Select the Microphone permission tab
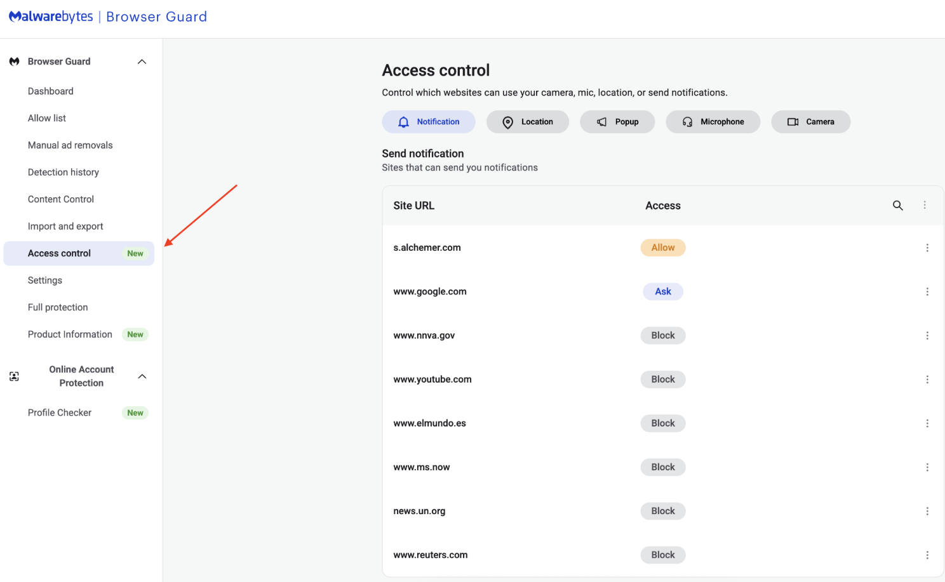 (713, 122)
